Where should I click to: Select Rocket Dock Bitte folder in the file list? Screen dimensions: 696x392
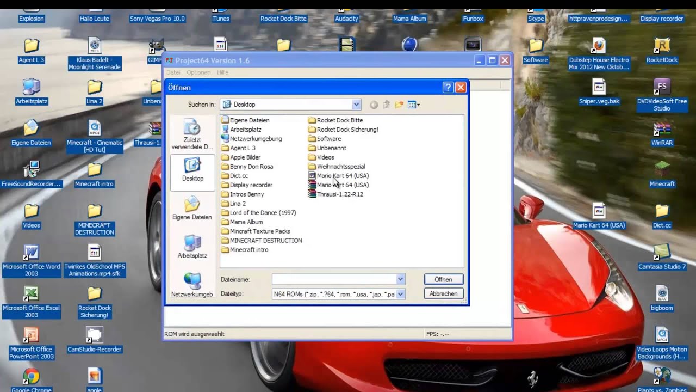[335, 120]
